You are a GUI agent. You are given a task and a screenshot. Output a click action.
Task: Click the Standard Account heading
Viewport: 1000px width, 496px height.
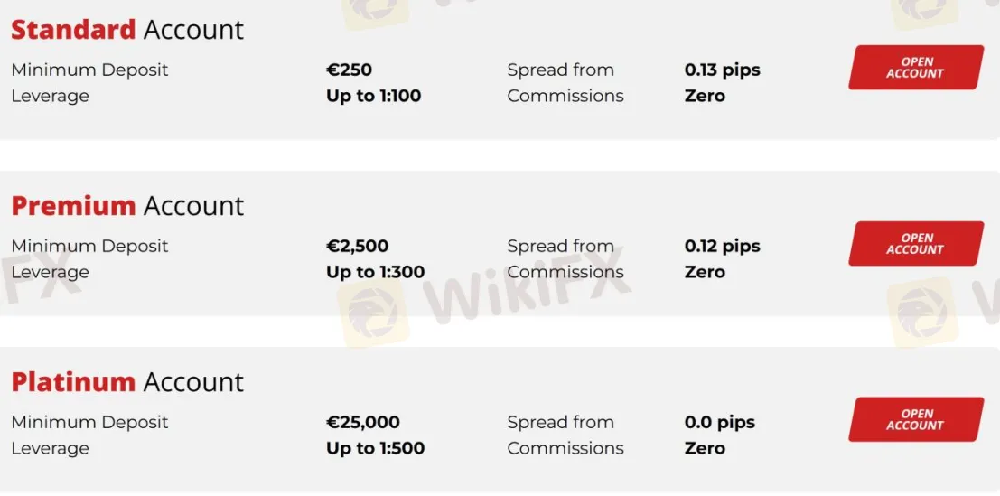(127, 30)
